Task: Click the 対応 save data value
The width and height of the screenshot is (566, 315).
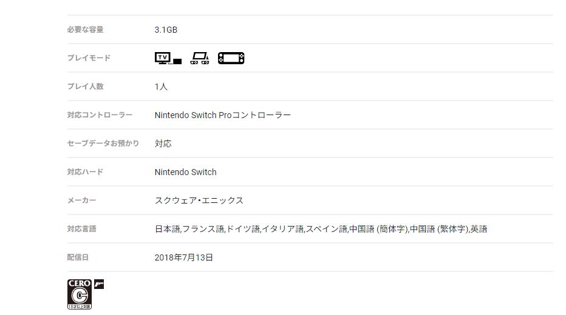Action: point(163,144)
